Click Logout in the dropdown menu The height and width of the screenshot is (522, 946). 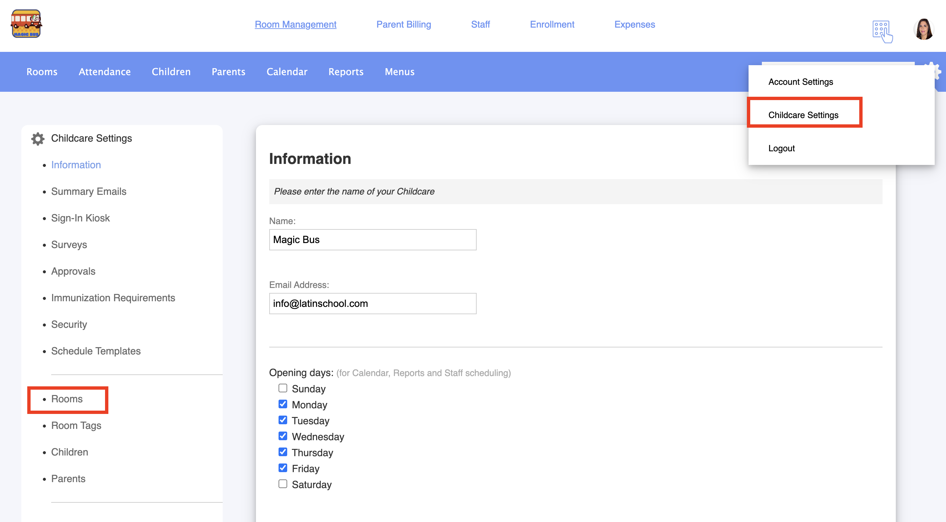781,148
